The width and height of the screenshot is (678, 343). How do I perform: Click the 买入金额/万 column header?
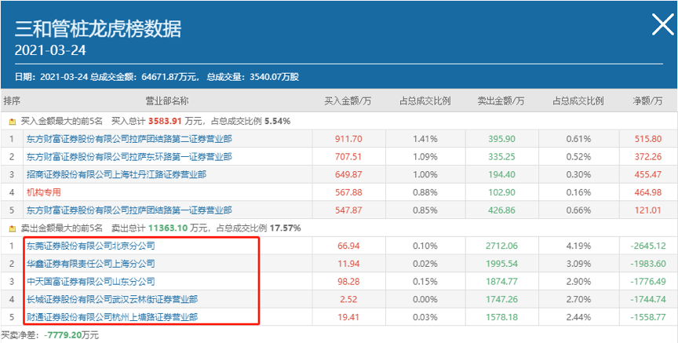click(348, 101)
